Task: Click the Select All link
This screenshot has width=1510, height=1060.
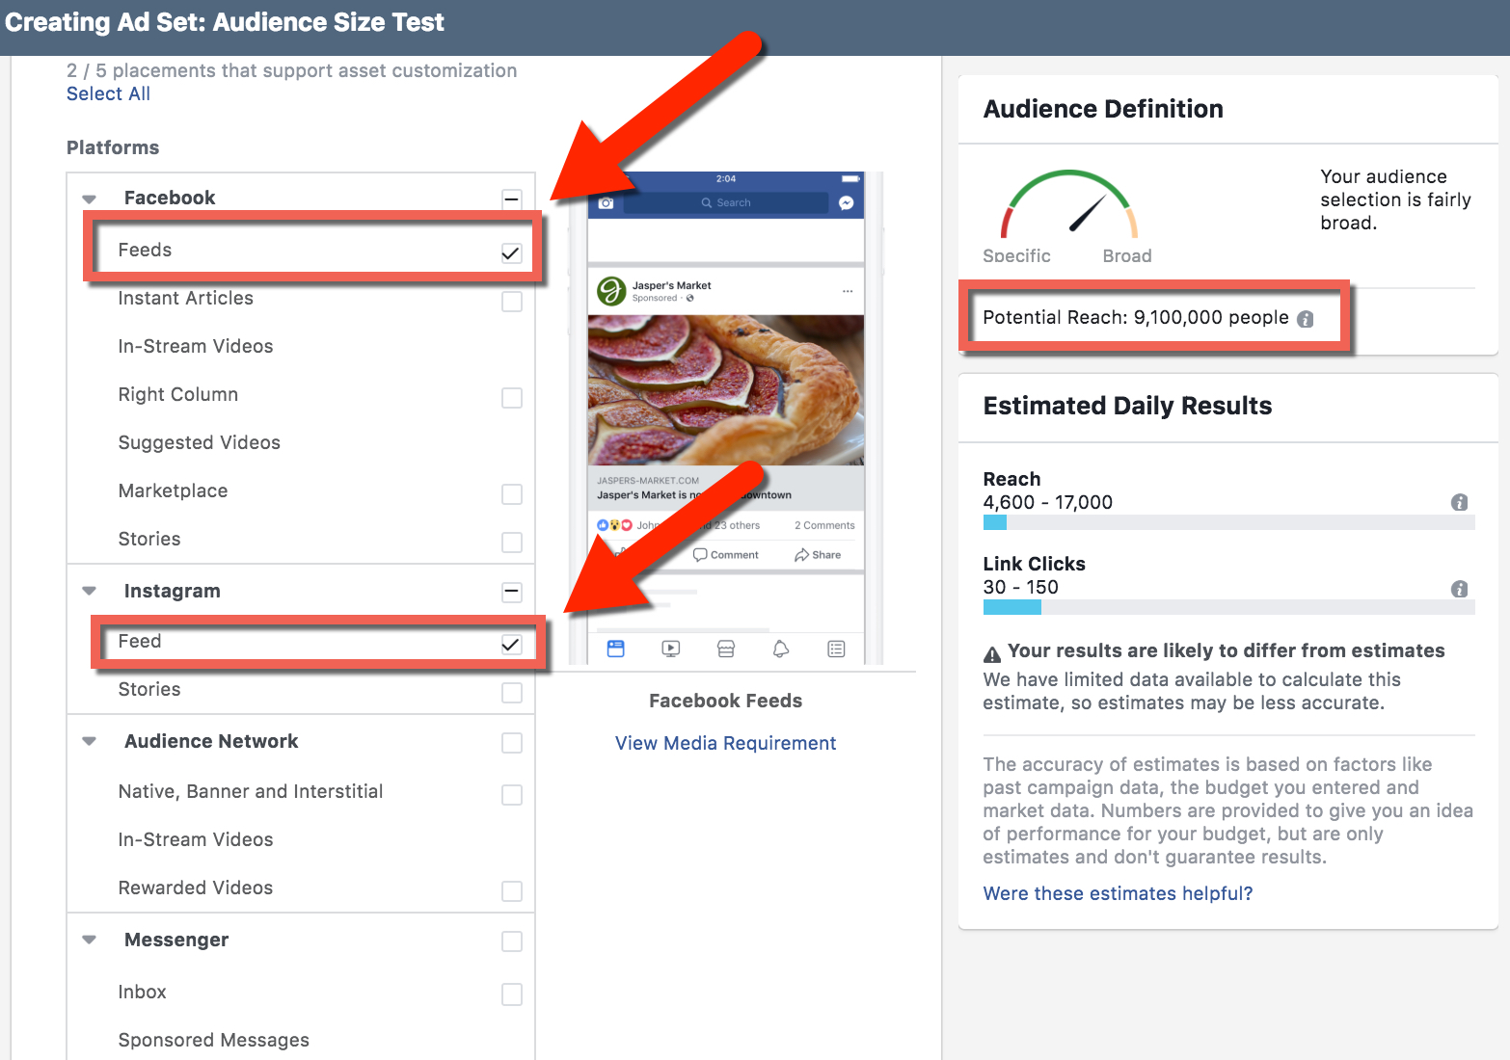Action: click(x=108, y=93)
